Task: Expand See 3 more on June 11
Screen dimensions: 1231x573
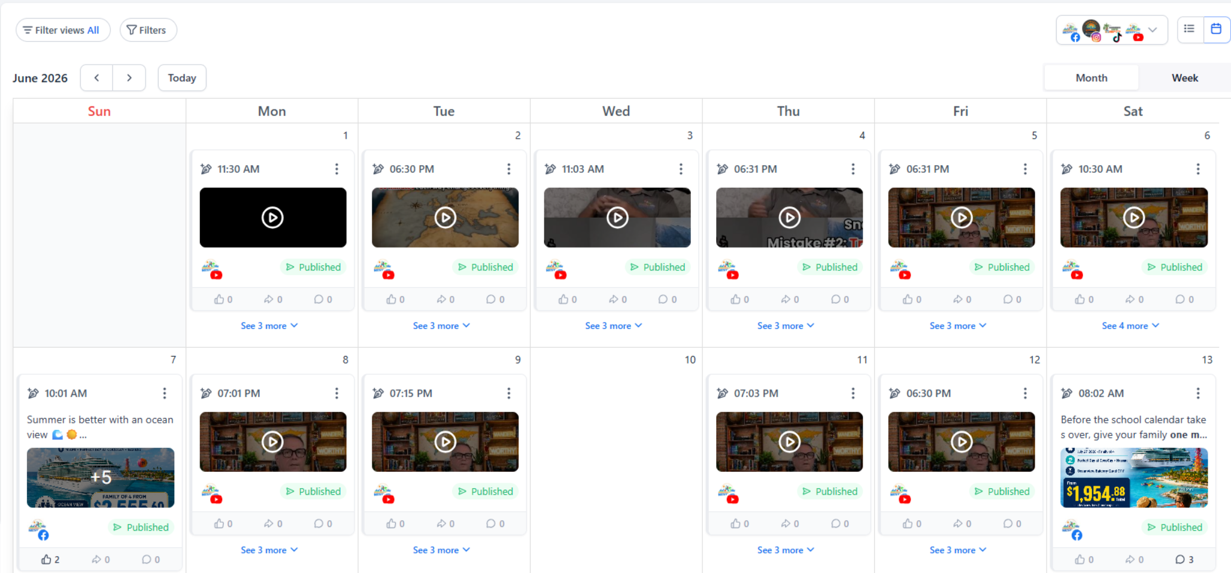Action: 786,550
